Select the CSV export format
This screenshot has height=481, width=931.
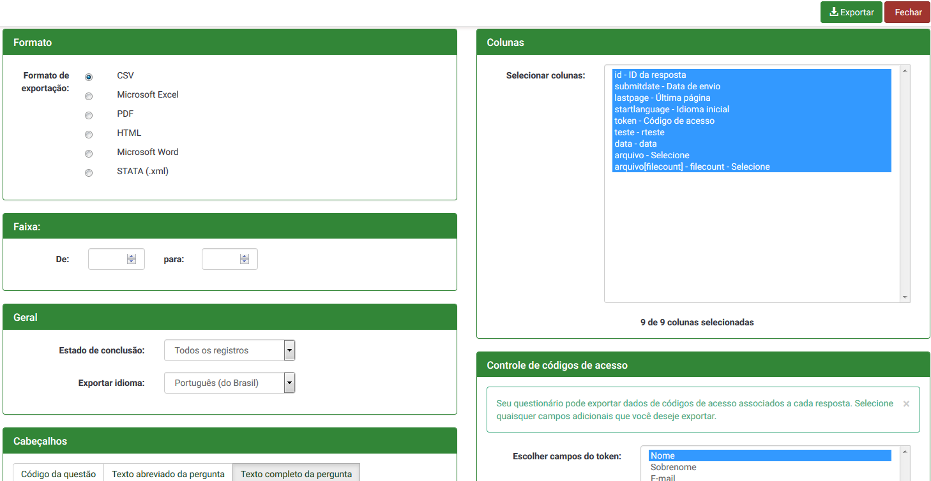coord(89,77)
